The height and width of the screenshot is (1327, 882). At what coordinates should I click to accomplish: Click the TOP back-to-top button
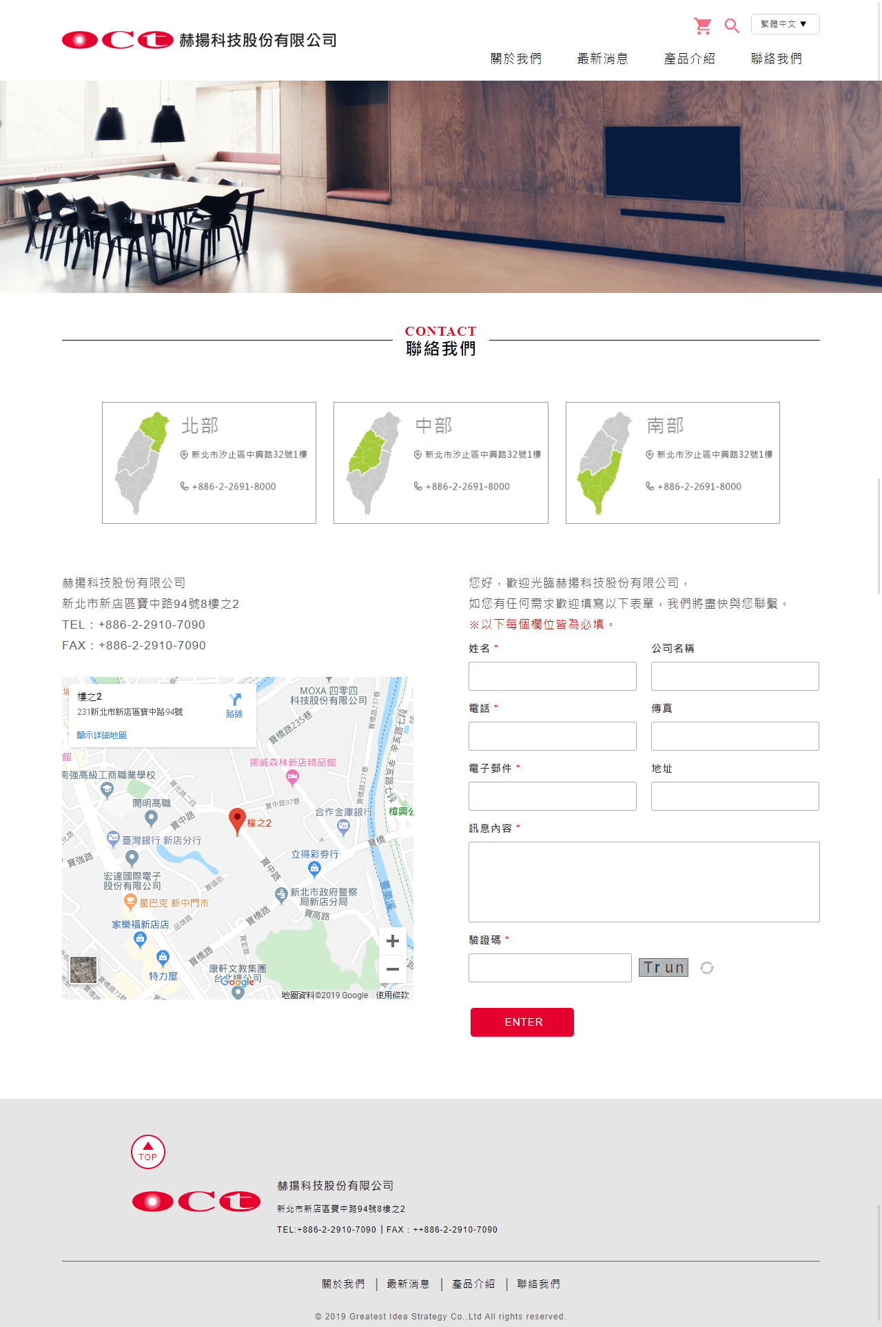[x=148, y=1152]
